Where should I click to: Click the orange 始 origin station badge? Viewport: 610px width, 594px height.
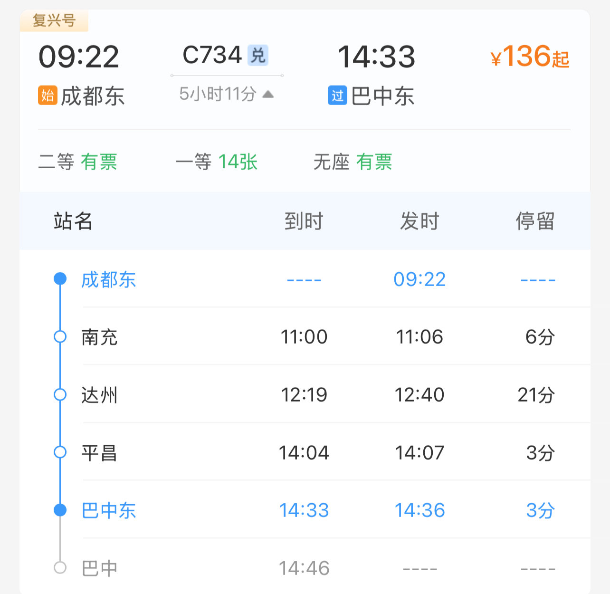48,96
